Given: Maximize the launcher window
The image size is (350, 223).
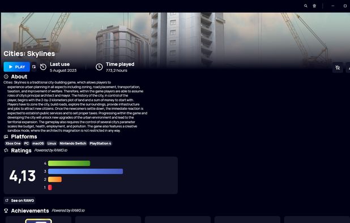Looking at the screenshot, I should (x=345, y=6).
